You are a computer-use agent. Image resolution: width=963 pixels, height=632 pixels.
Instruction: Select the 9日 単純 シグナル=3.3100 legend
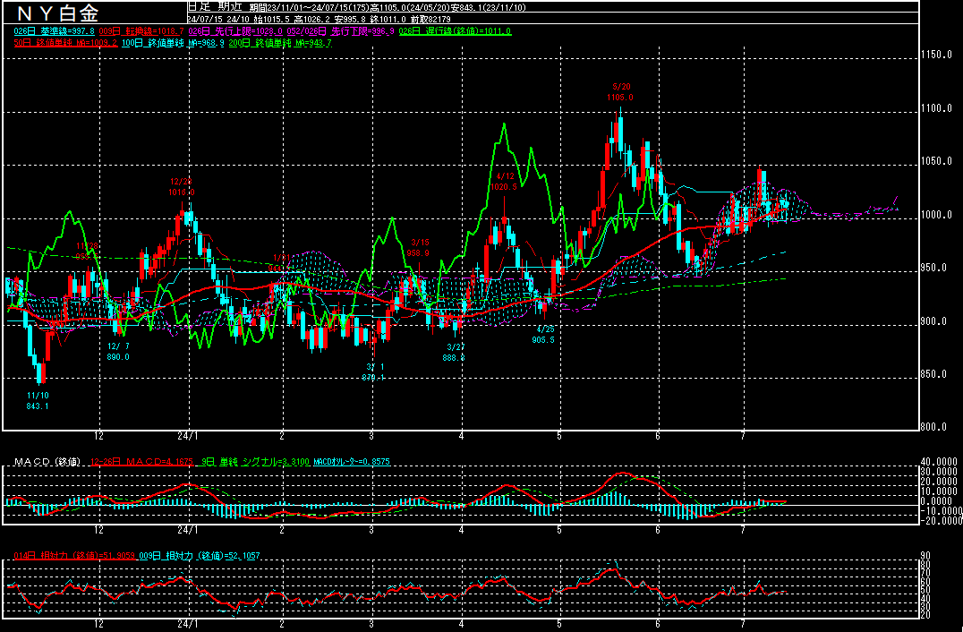click(254, 462)
